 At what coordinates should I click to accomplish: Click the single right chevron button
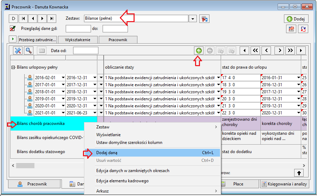[279, 50]
